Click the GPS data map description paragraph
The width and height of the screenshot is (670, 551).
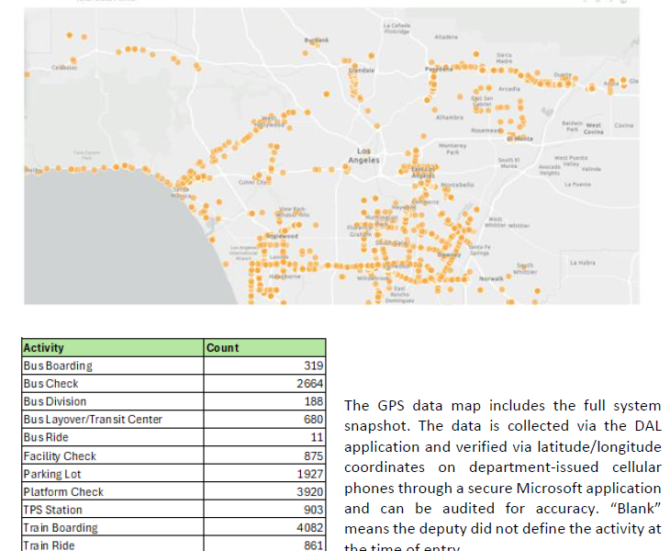tap(502, 473)
